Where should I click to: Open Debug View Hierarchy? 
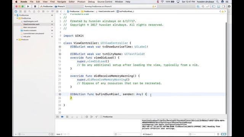(x=87, y=117)
